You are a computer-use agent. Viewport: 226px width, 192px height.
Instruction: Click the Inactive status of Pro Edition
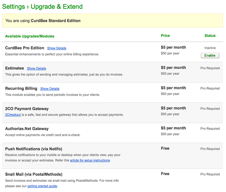click(210, 48)
